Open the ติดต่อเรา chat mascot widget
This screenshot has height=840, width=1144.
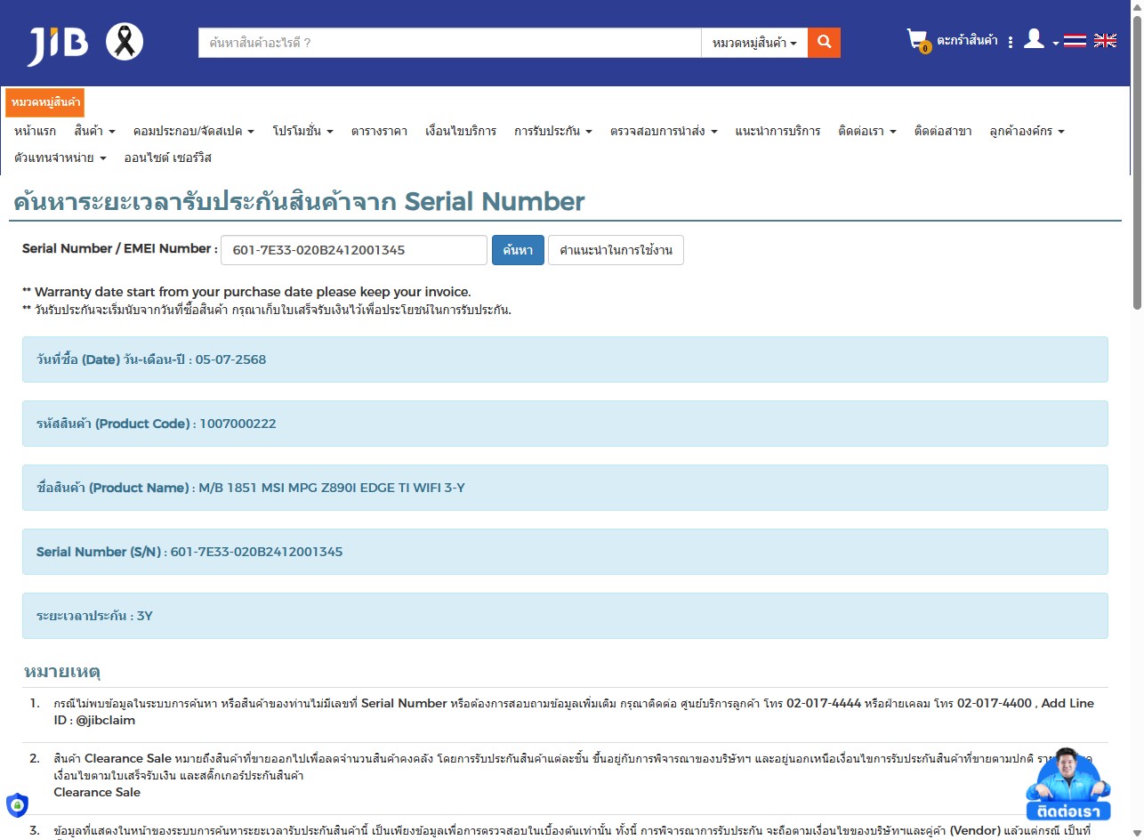pyautogui.click(x=1068, y=784)
